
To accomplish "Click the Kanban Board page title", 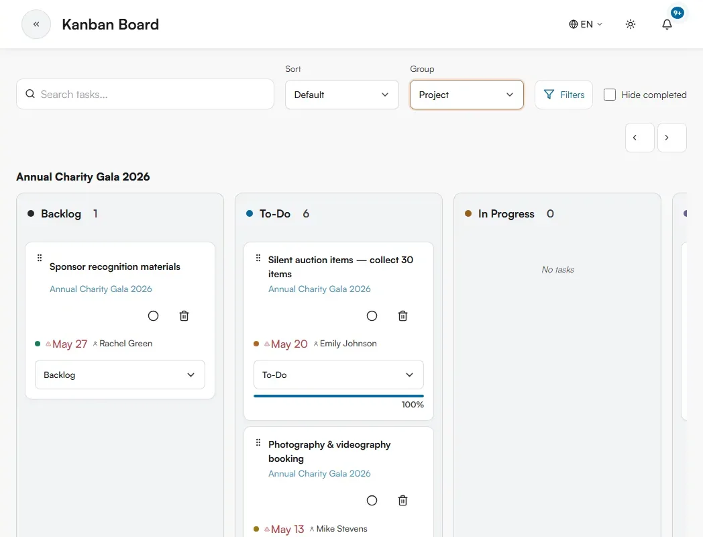I will pyautogui.click(x=110, y=24).
